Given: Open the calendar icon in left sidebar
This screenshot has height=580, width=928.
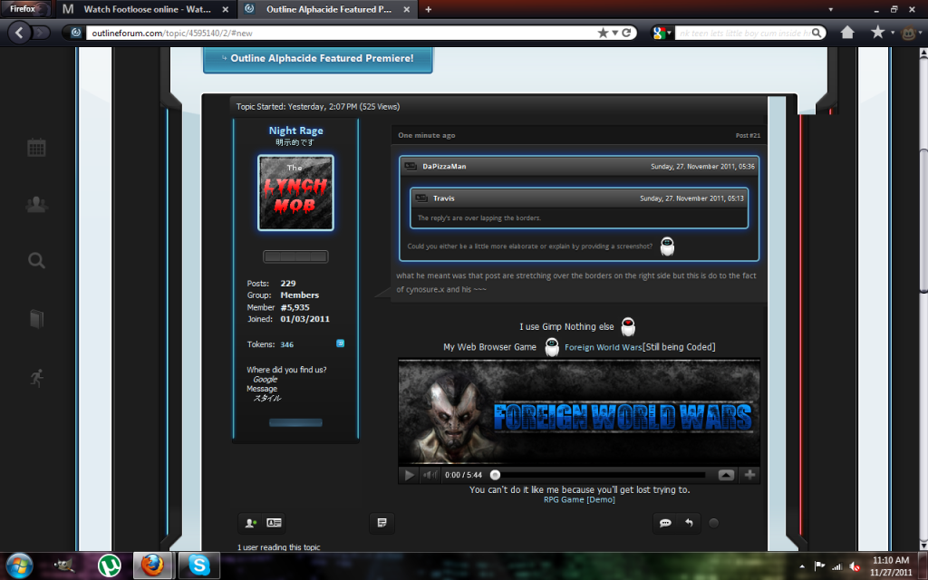Looking at the screenshot, I should coord(36,148).
